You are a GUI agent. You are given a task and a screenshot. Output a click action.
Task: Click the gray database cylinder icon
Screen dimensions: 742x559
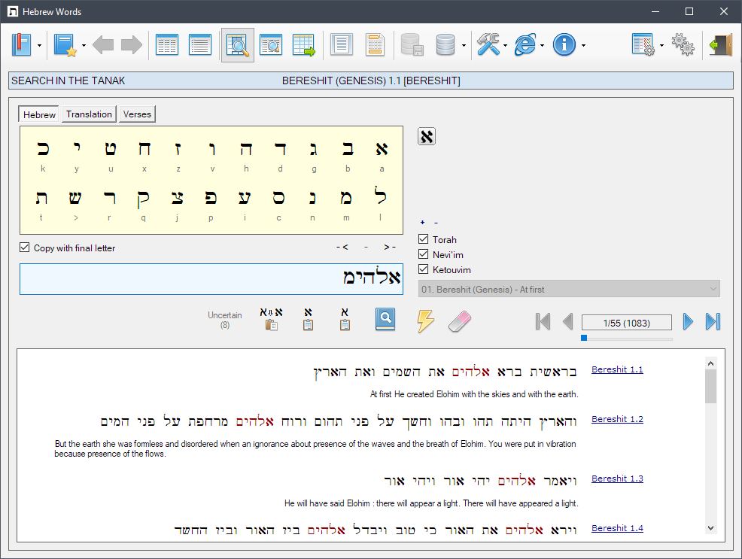point(446,45)
